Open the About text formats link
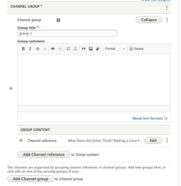The width and height of the screenshot is (181, 186). coord(147,118)
